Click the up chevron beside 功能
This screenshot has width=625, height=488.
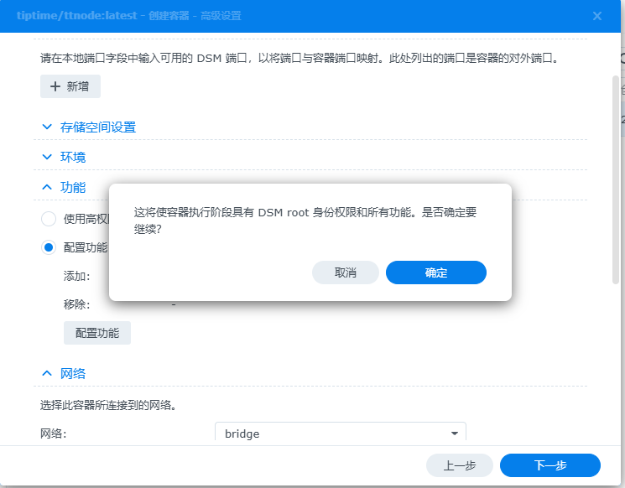47,187
